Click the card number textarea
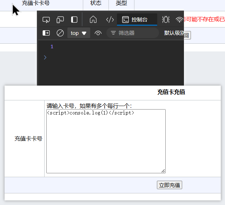 click(106, 141)
